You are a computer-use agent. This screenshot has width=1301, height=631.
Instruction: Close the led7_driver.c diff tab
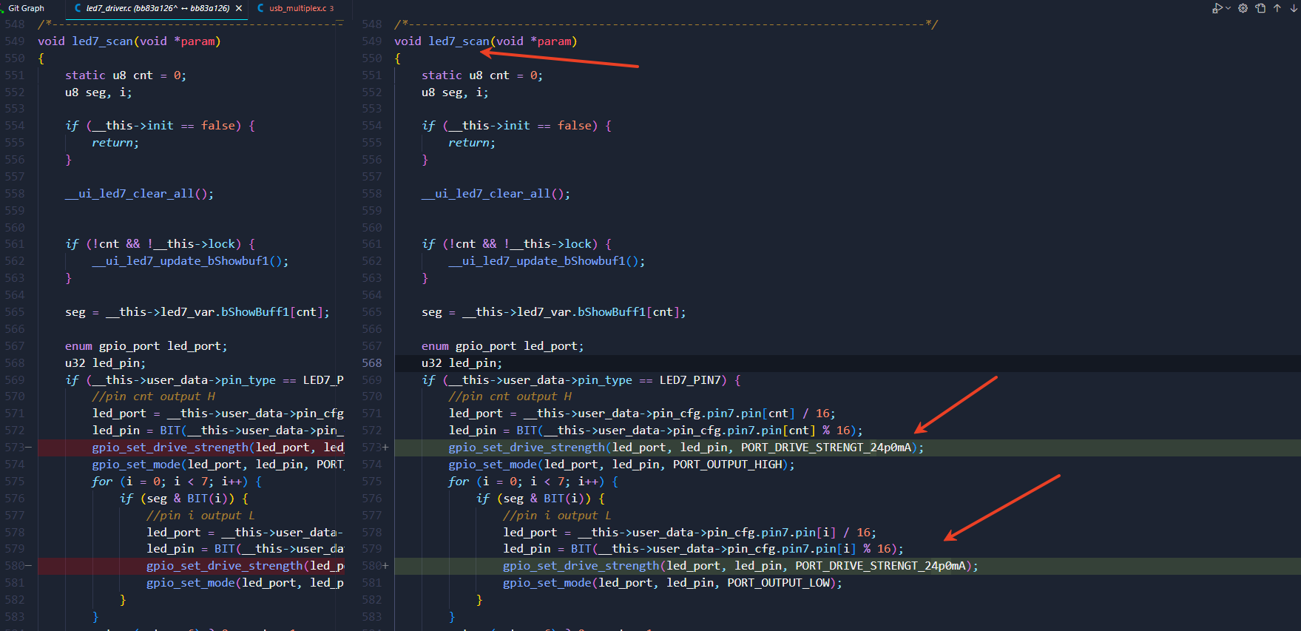pos(239,8)
